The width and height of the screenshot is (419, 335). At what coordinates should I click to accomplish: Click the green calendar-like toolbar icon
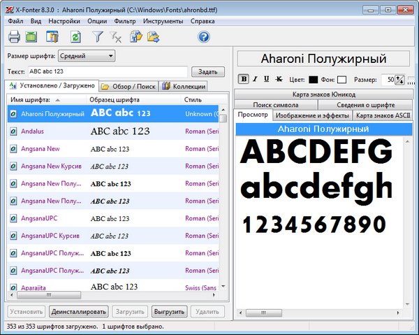(31, 37)
